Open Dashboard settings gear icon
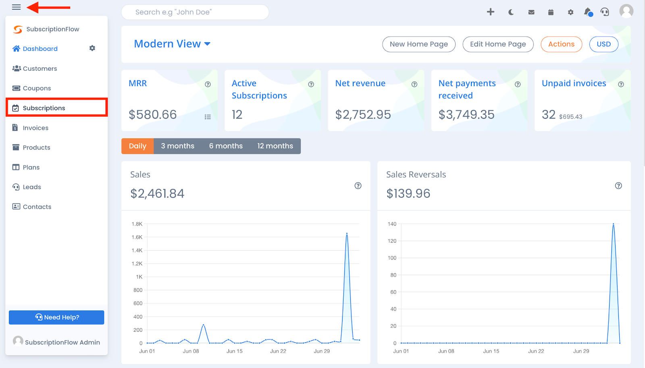 tap(92, 48)
